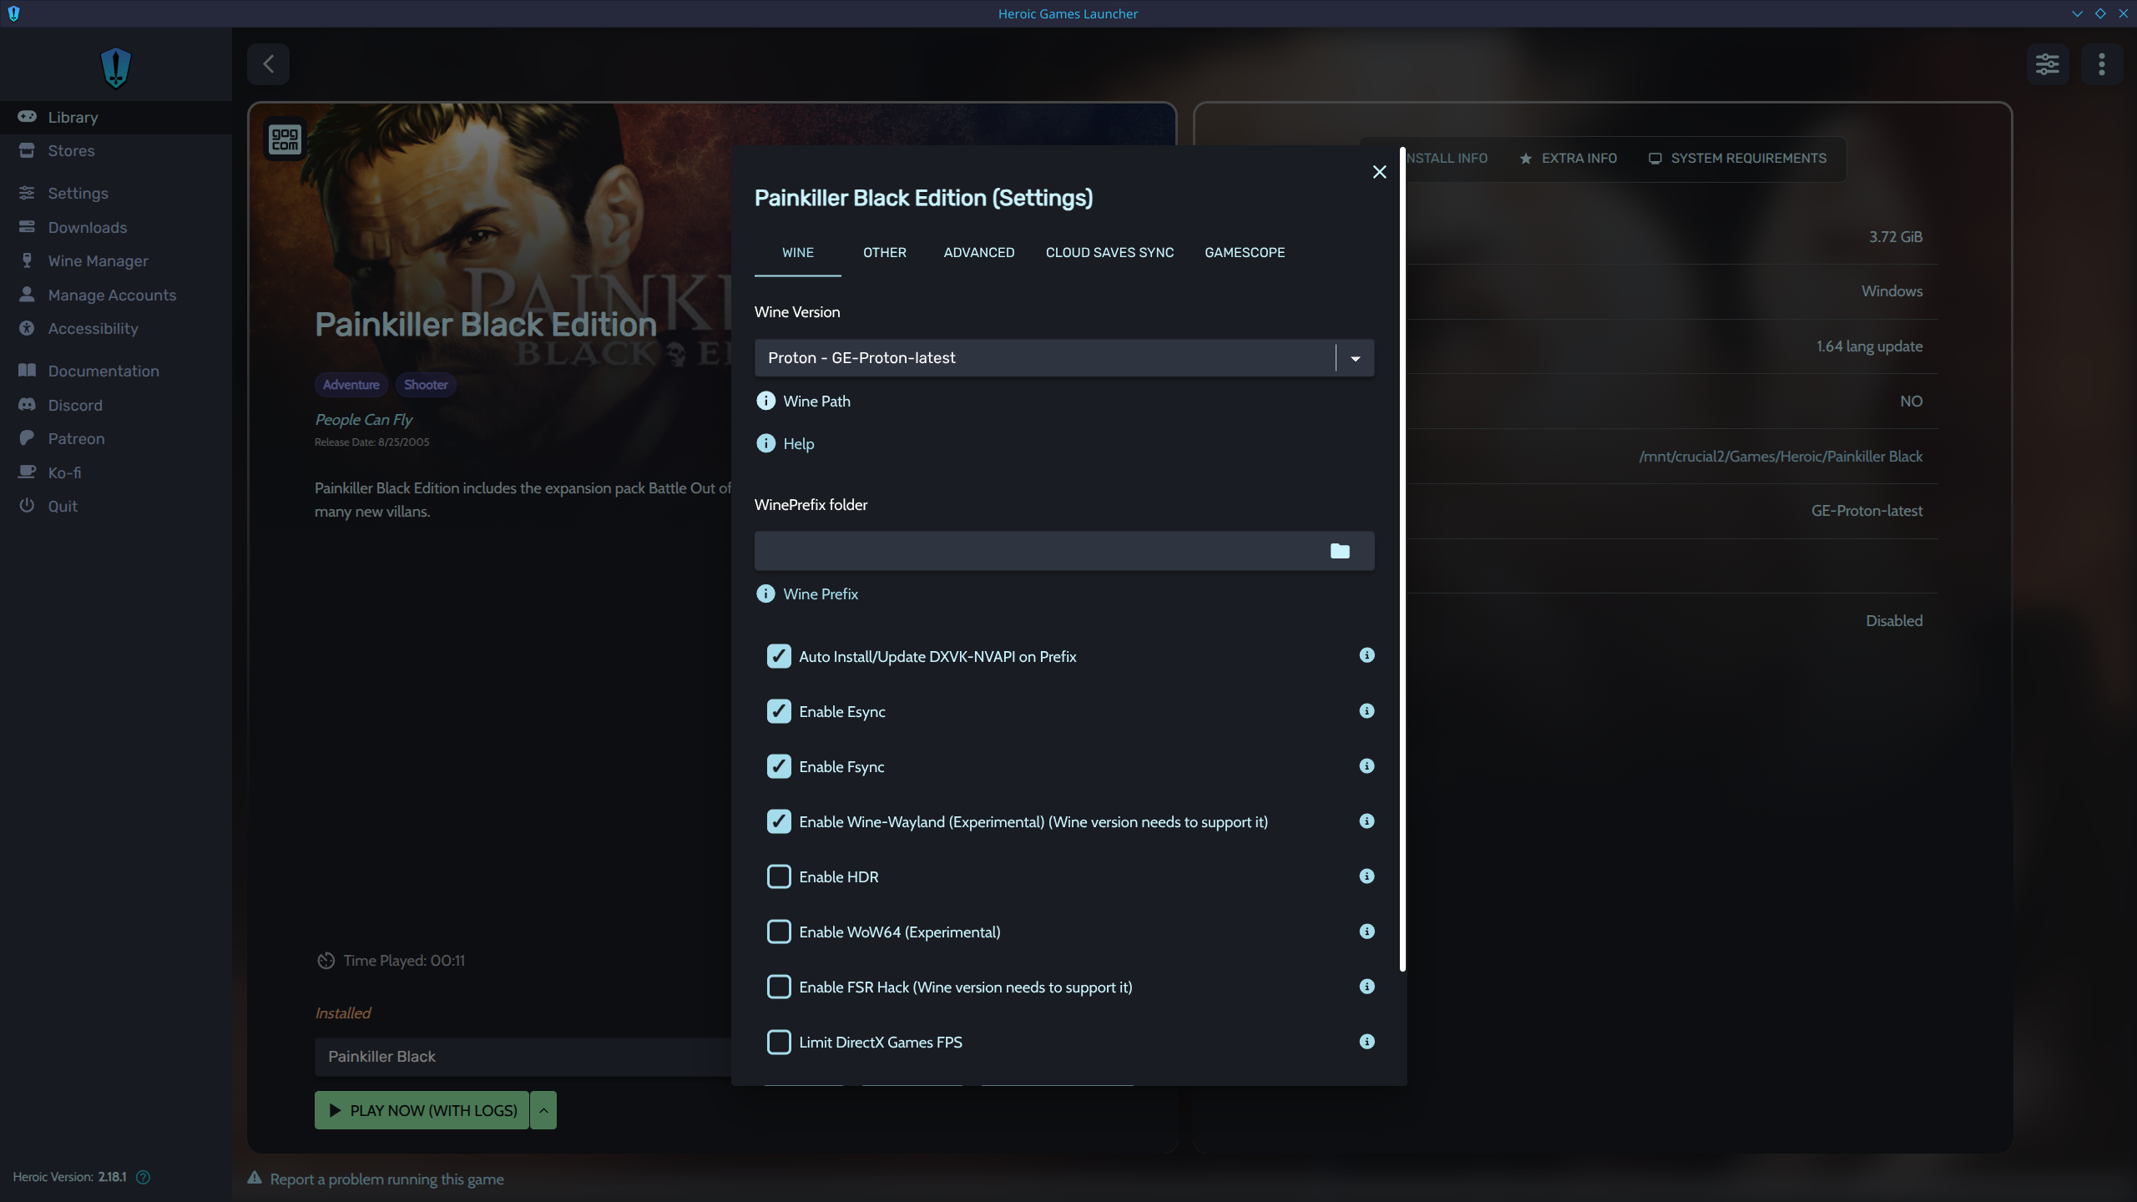Open game settings sliders icon top right

[x=2047, y=64]
